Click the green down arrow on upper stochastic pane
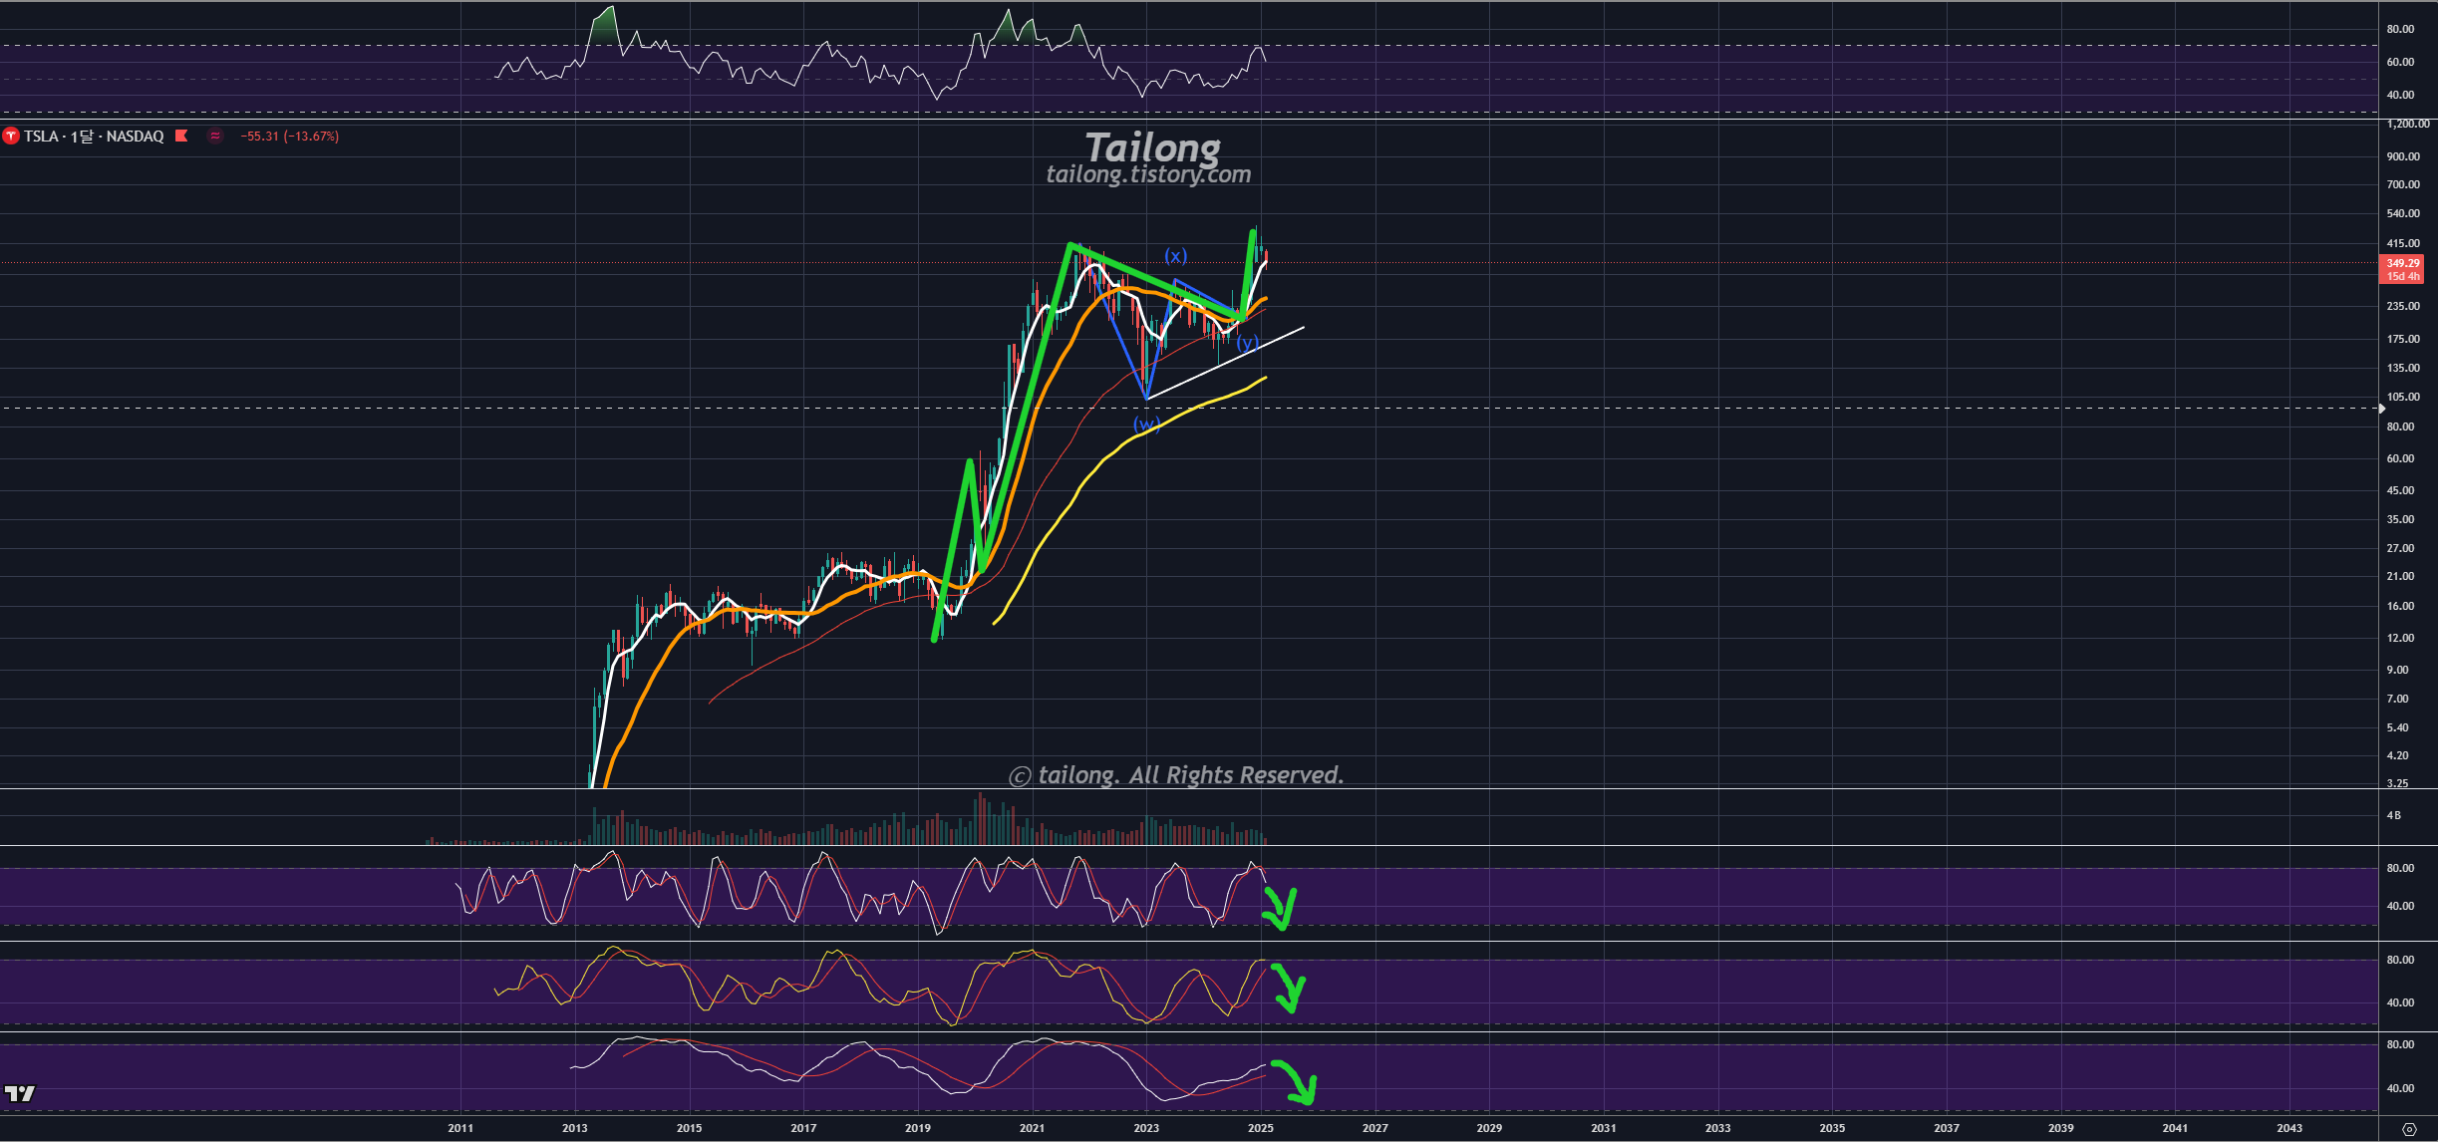 [1280, 908]
